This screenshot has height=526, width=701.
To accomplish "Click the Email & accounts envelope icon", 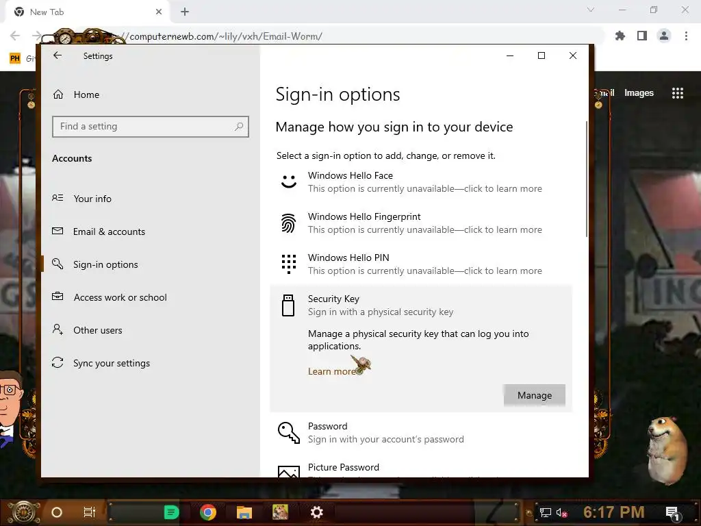I will coord(58,231).
